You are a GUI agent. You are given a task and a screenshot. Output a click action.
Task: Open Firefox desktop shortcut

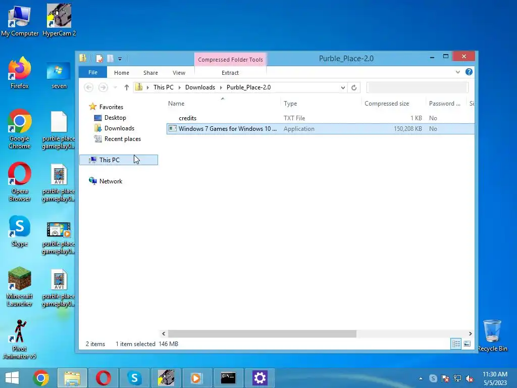click(20, 73)
